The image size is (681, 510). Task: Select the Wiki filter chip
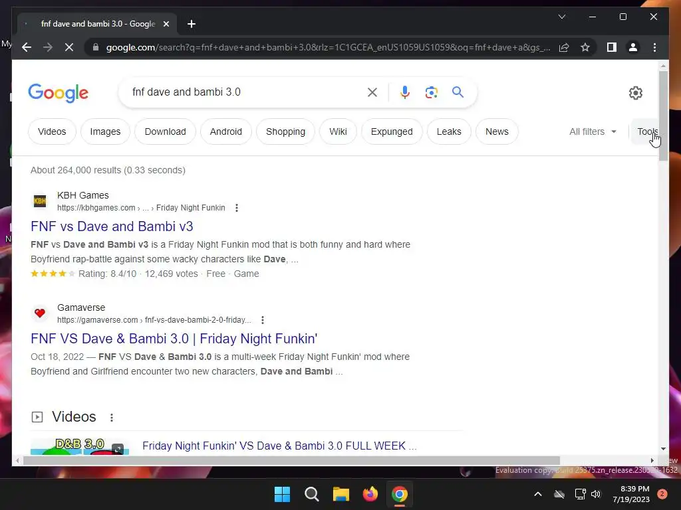pos(338,131)
